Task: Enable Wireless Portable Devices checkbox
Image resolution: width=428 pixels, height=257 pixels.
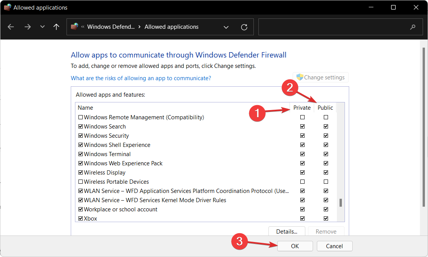Action: (x=80, y=181)
